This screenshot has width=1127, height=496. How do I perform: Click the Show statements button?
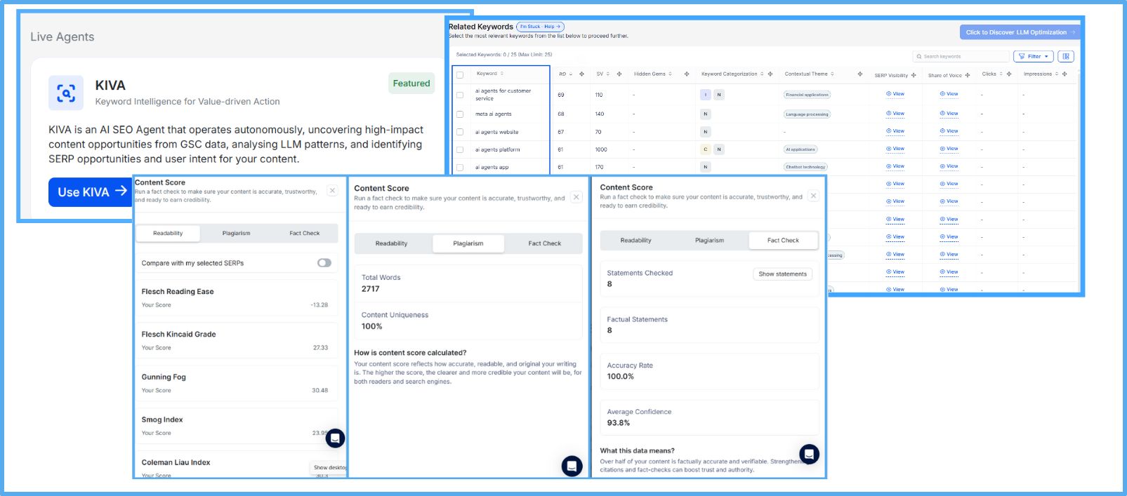[x=782, y=274]
